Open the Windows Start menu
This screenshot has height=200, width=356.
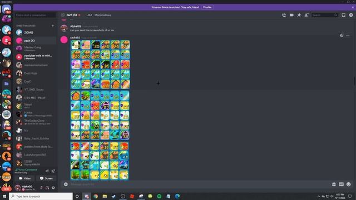4,196
